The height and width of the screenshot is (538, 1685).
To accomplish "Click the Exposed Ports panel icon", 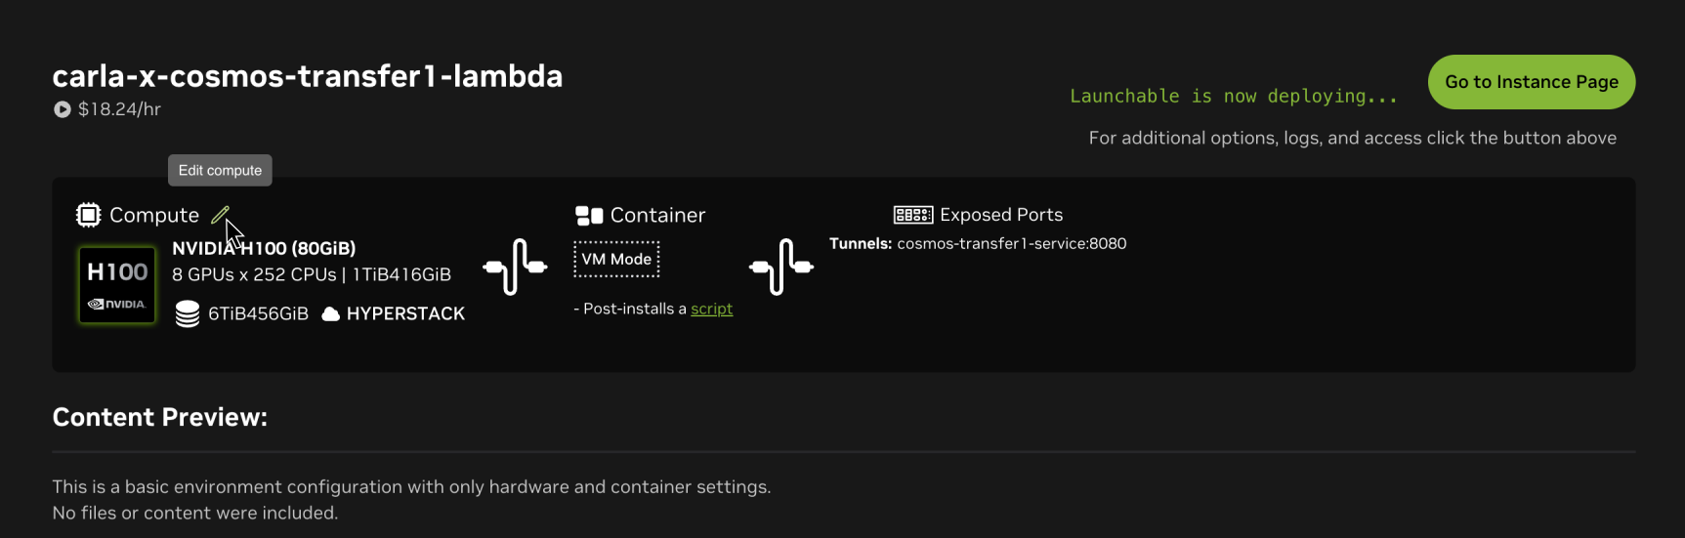I will pos(913,215).
